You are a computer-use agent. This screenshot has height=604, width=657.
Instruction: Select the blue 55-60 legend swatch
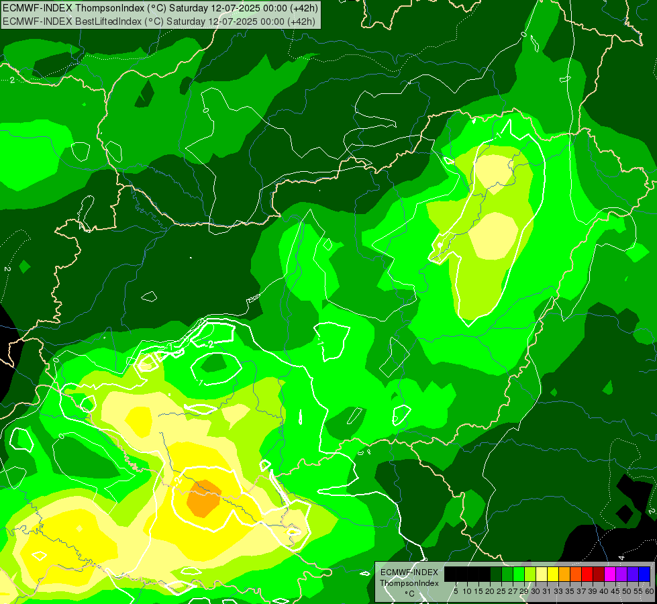tap(644, 574)
